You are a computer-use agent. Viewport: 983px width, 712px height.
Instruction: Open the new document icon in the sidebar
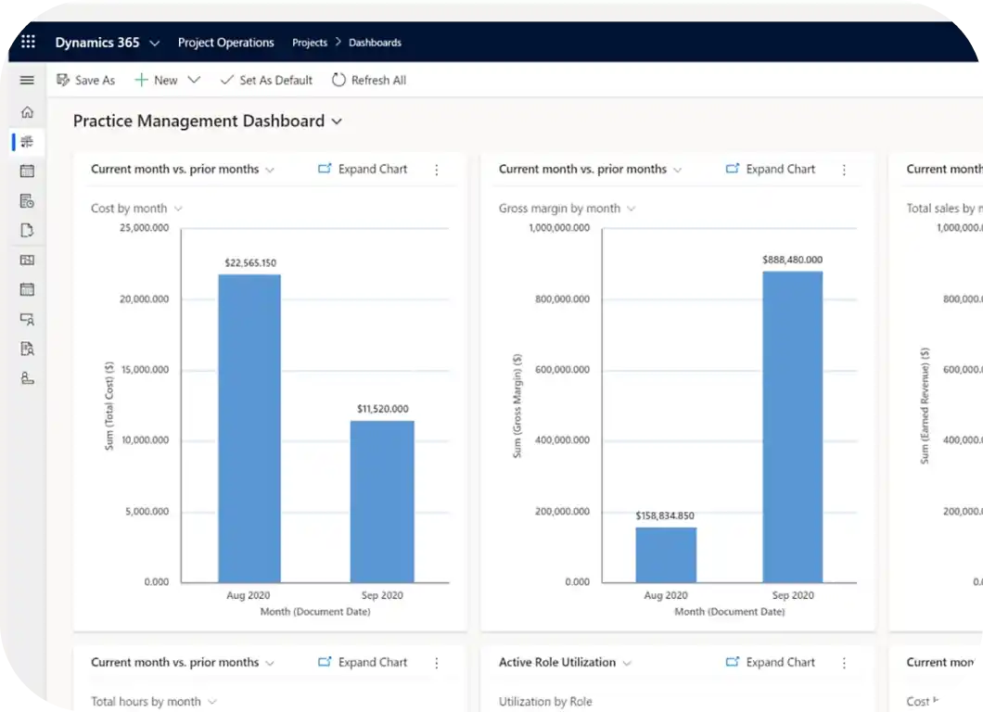coord(27,230)
